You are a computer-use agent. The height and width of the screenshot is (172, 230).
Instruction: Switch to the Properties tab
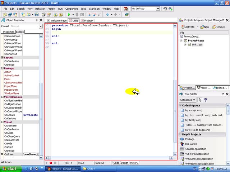point(9,32)
